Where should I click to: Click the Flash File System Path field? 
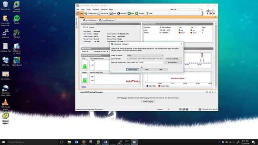(145, 63)
